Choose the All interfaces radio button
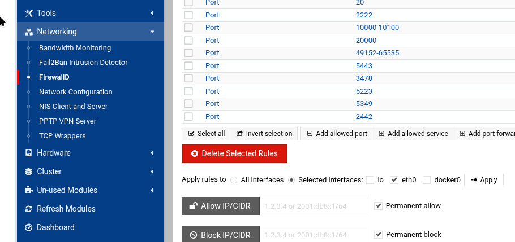 point(234,180)
